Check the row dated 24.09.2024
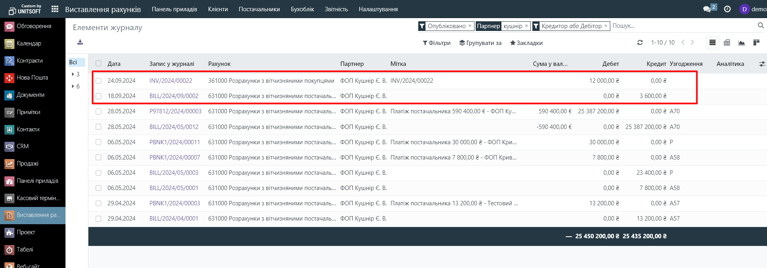The image size is (767, 268). 98,81
